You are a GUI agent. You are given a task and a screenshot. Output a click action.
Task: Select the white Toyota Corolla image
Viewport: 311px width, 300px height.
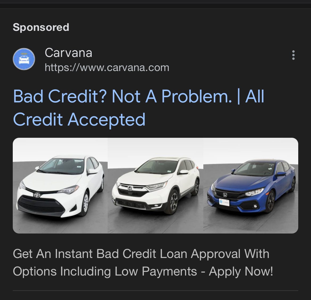coord(60,186)
